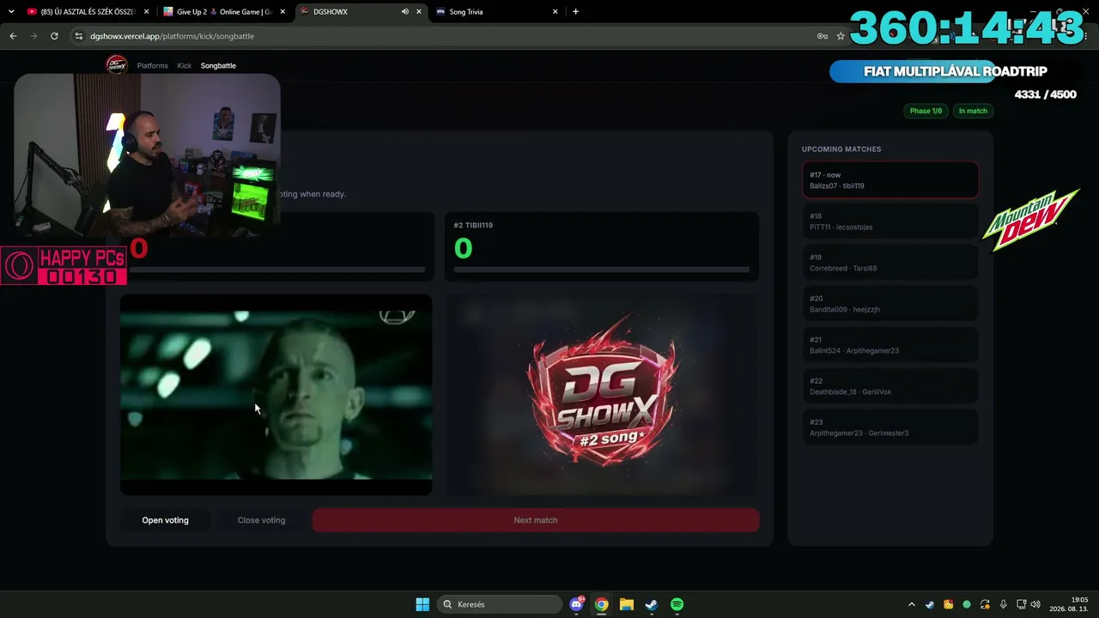Open Steam from the taskbar
1099x618 pixels.
[x=652, y=604]
